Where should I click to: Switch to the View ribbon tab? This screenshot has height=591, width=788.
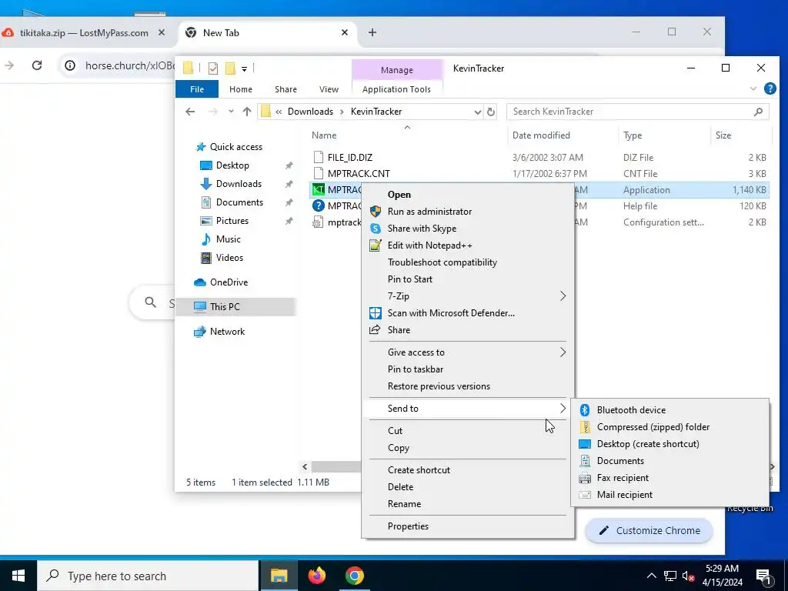[x=329, y=89]
